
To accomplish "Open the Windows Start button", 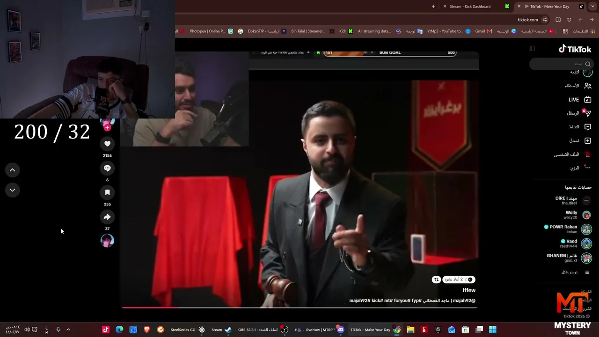I will tap(493, 330).
